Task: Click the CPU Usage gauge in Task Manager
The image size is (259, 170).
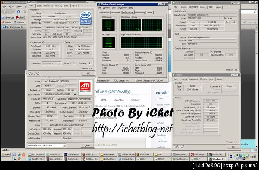Action: point(108,25)
